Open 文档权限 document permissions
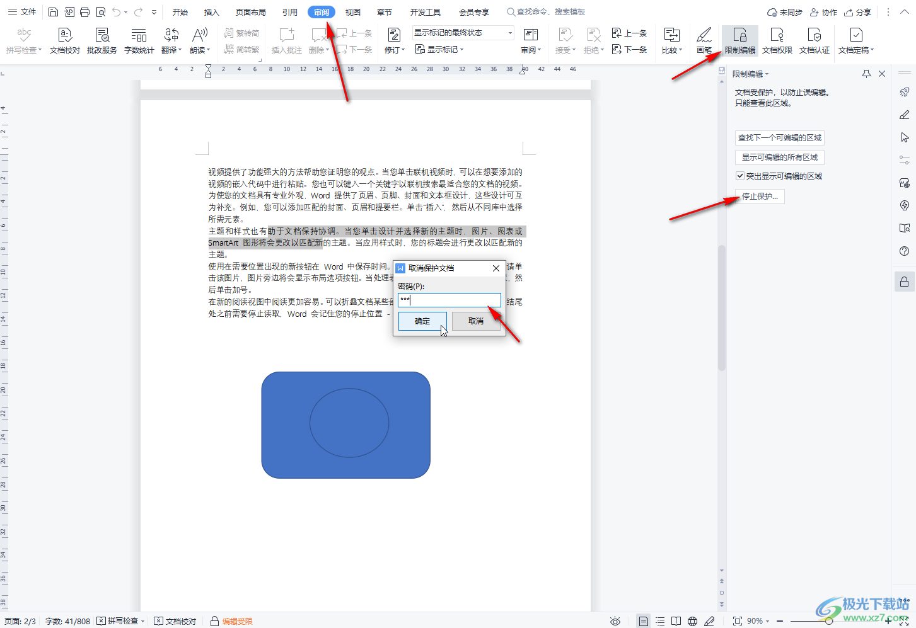 pyautogui.click(x=777, y=41)
